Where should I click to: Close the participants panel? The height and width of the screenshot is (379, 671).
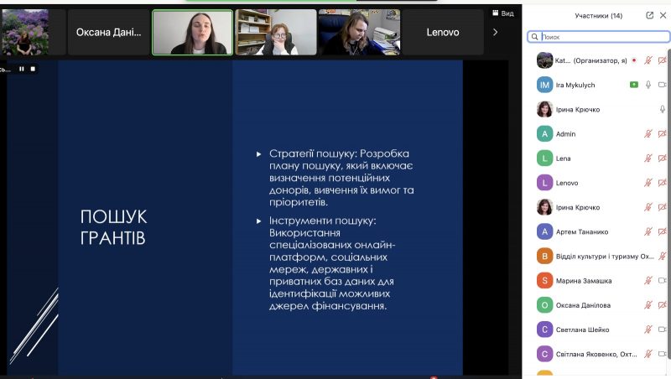[x=663, y=15]
